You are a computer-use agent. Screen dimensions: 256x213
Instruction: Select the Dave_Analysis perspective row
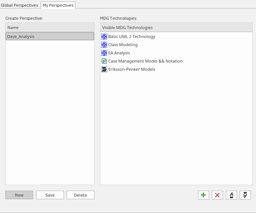click(x=50, y=36)
